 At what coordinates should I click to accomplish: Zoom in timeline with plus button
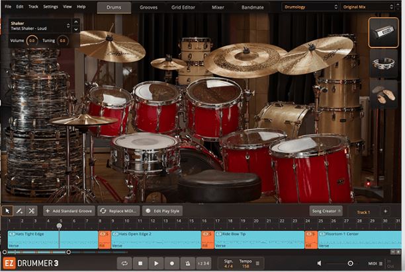click(x=398, y=252)
